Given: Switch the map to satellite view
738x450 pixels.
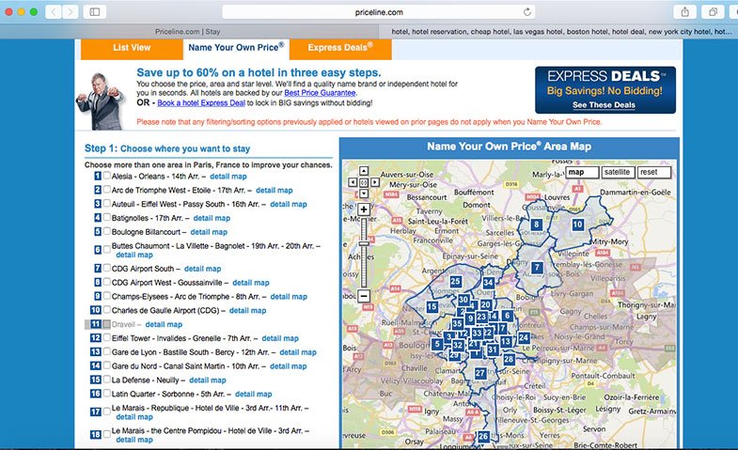Looking at the screenshot, I should tap(617, 172).
